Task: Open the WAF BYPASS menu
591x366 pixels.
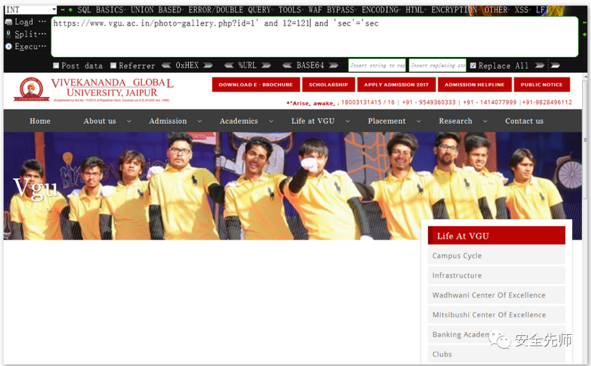Action: tap(333, 10)
